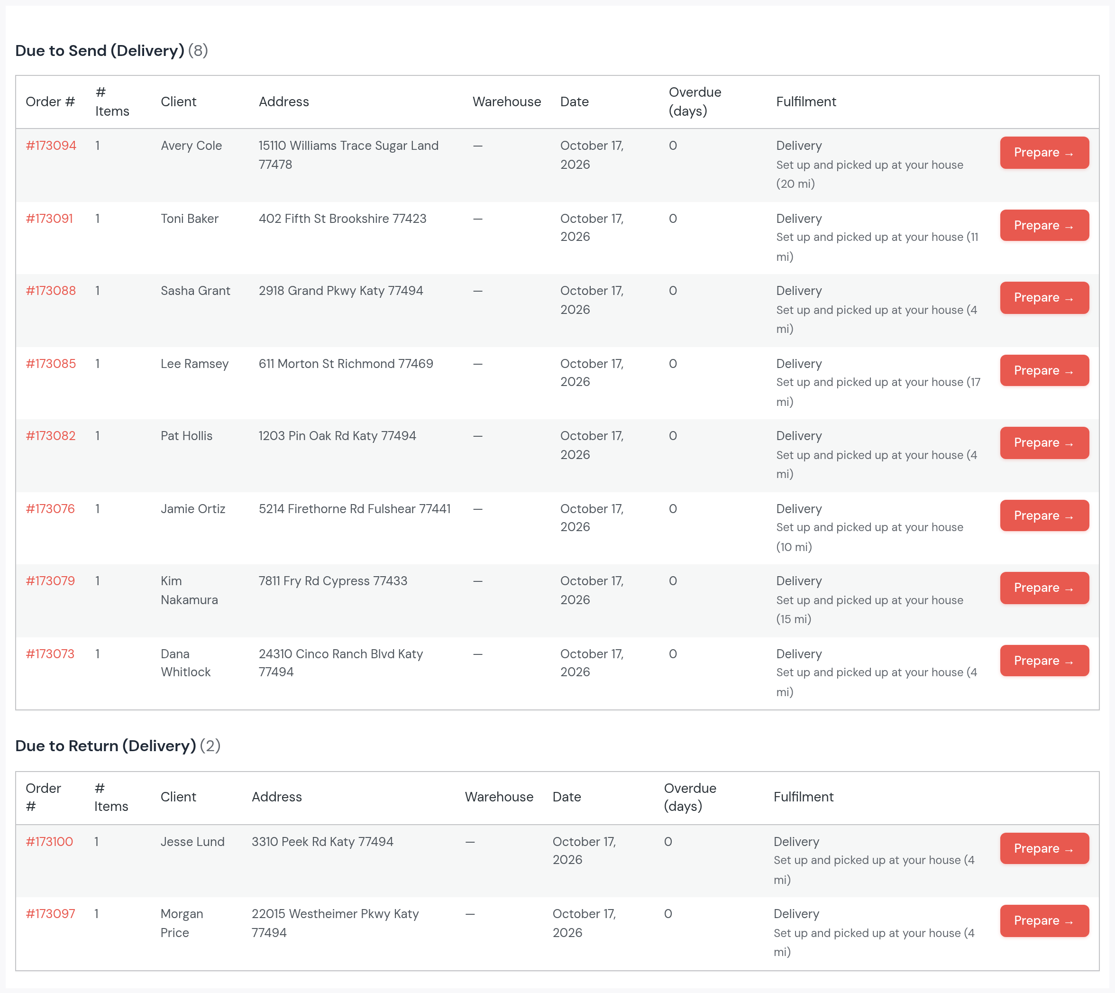Click Prepare for Morgan Price's return
1115x993 pixels.
[x=1044, y=921]
